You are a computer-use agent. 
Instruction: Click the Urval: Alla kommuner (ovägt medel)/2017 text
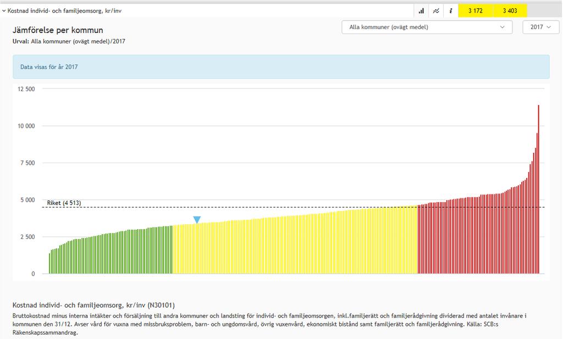click(69, 41)
